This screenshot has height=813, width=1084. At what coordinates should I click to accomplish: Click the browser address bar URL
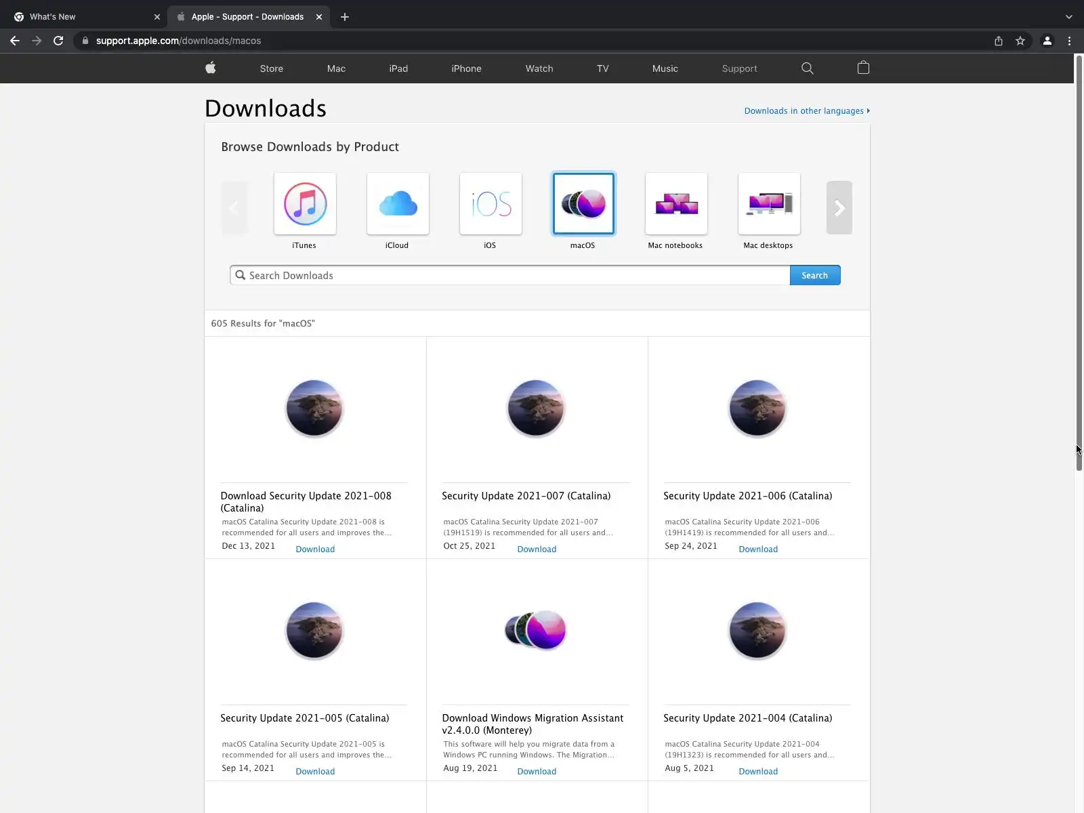pyautogui.click(x=178, y=41)
